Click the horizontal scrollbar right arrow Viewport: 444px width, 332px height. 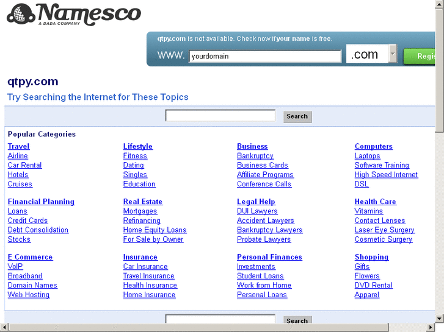coord(431,328)
